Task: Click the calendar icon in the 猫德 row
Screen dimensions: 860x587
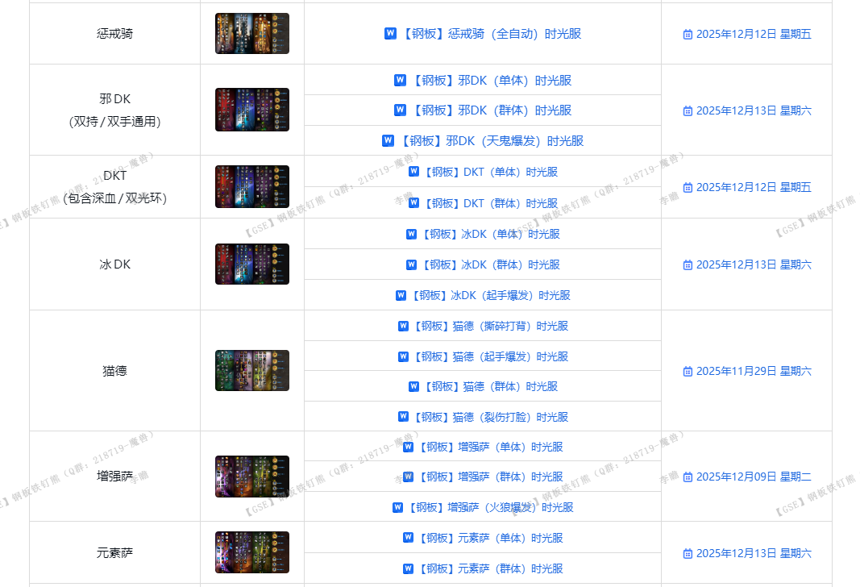Action: coord(688,372)
